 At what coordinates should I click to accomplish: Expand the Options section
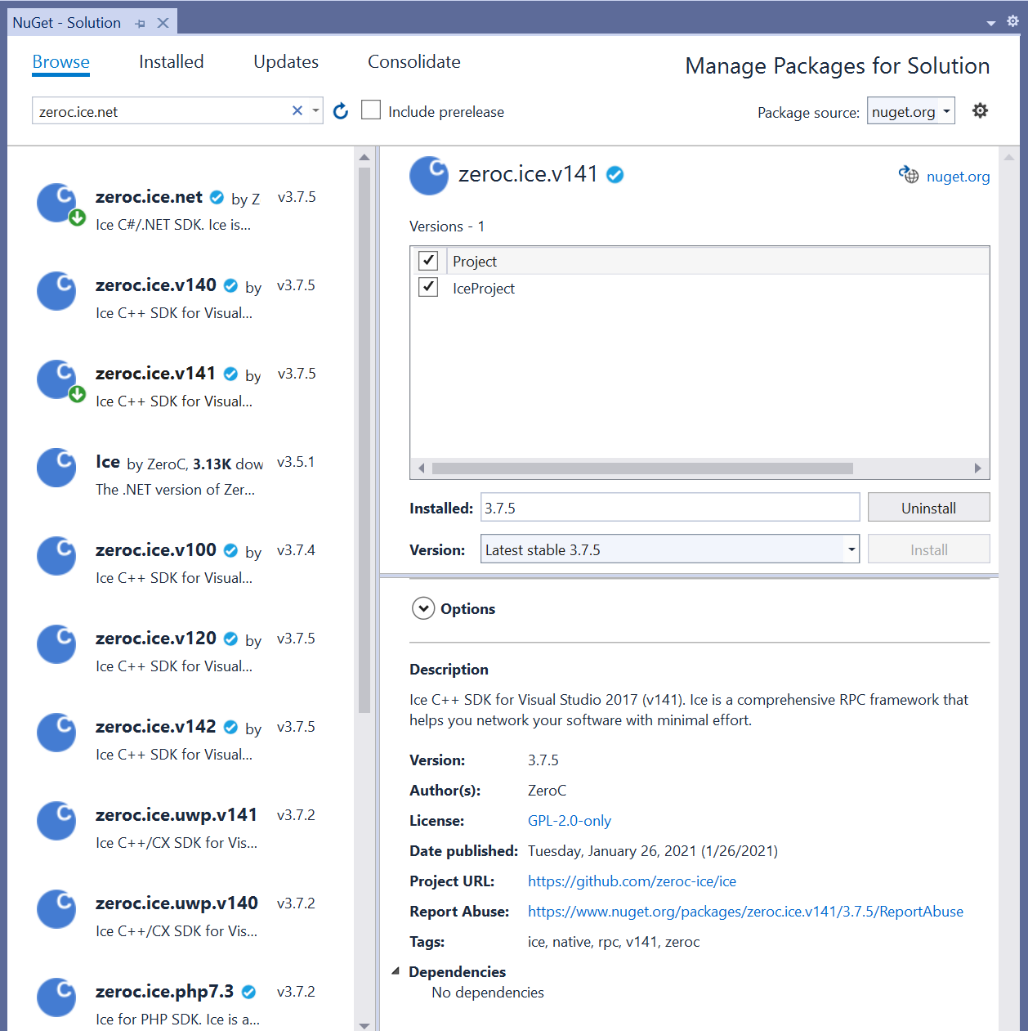[423, 608]
